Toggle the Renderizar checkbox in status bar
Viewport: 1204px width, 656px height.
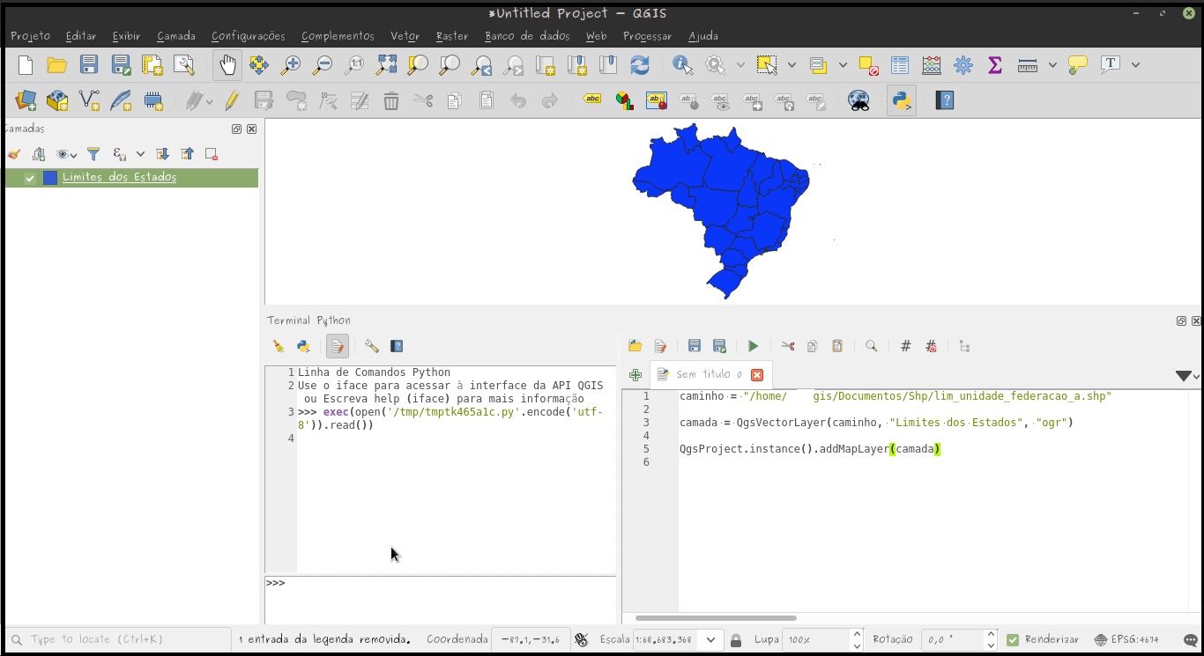1012,639
